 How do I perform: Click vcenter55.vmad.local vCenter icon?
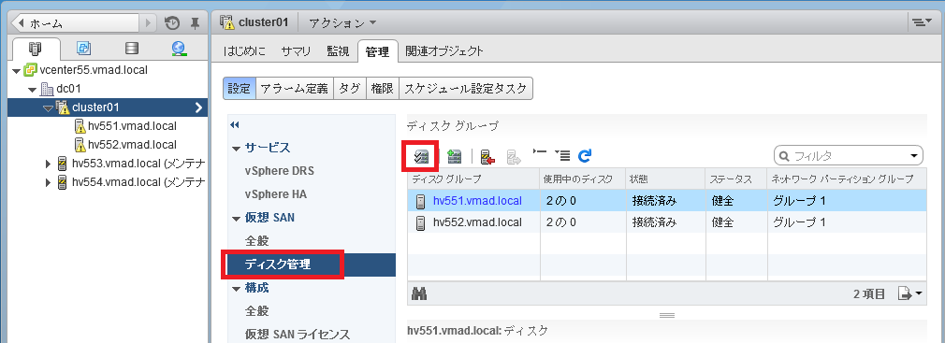tap(30, 70)
